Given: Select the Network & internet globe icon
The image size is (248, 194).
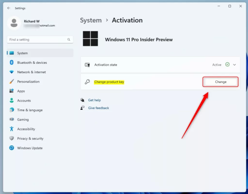Looking at the screenshot, I should click(11, 72).
